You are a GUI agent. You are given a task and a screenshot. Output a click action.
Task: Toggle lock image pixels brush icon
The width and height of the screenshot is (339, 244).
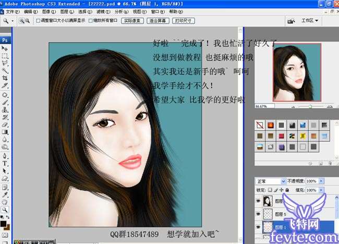click(x=276, y=190)
